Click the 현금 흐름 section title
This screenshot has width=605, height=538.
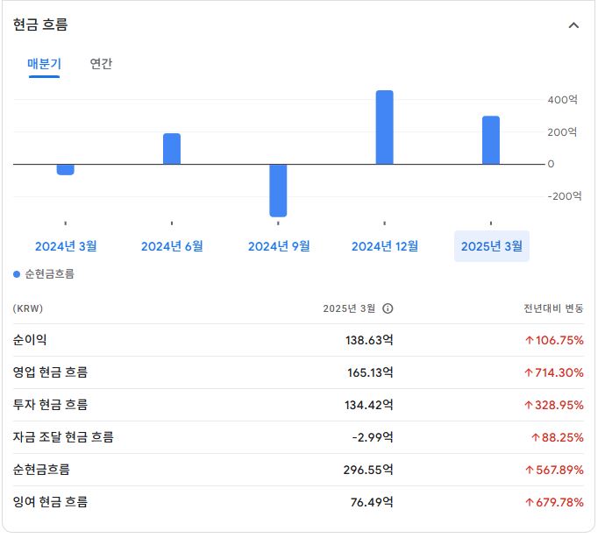(40, 25)
